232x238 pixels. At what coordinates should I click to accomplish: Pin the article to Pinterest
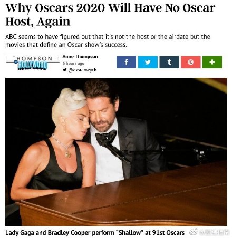point(191,62)
